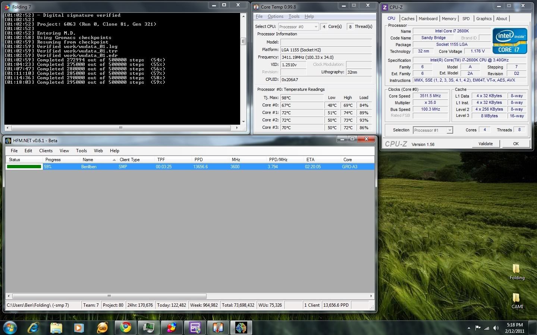Open Action Center flag in the tray

[x=478, y=328]
